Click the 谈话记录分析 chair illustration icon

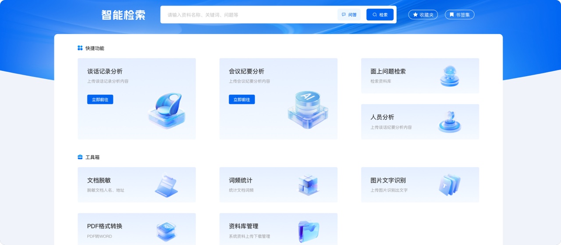167,110
